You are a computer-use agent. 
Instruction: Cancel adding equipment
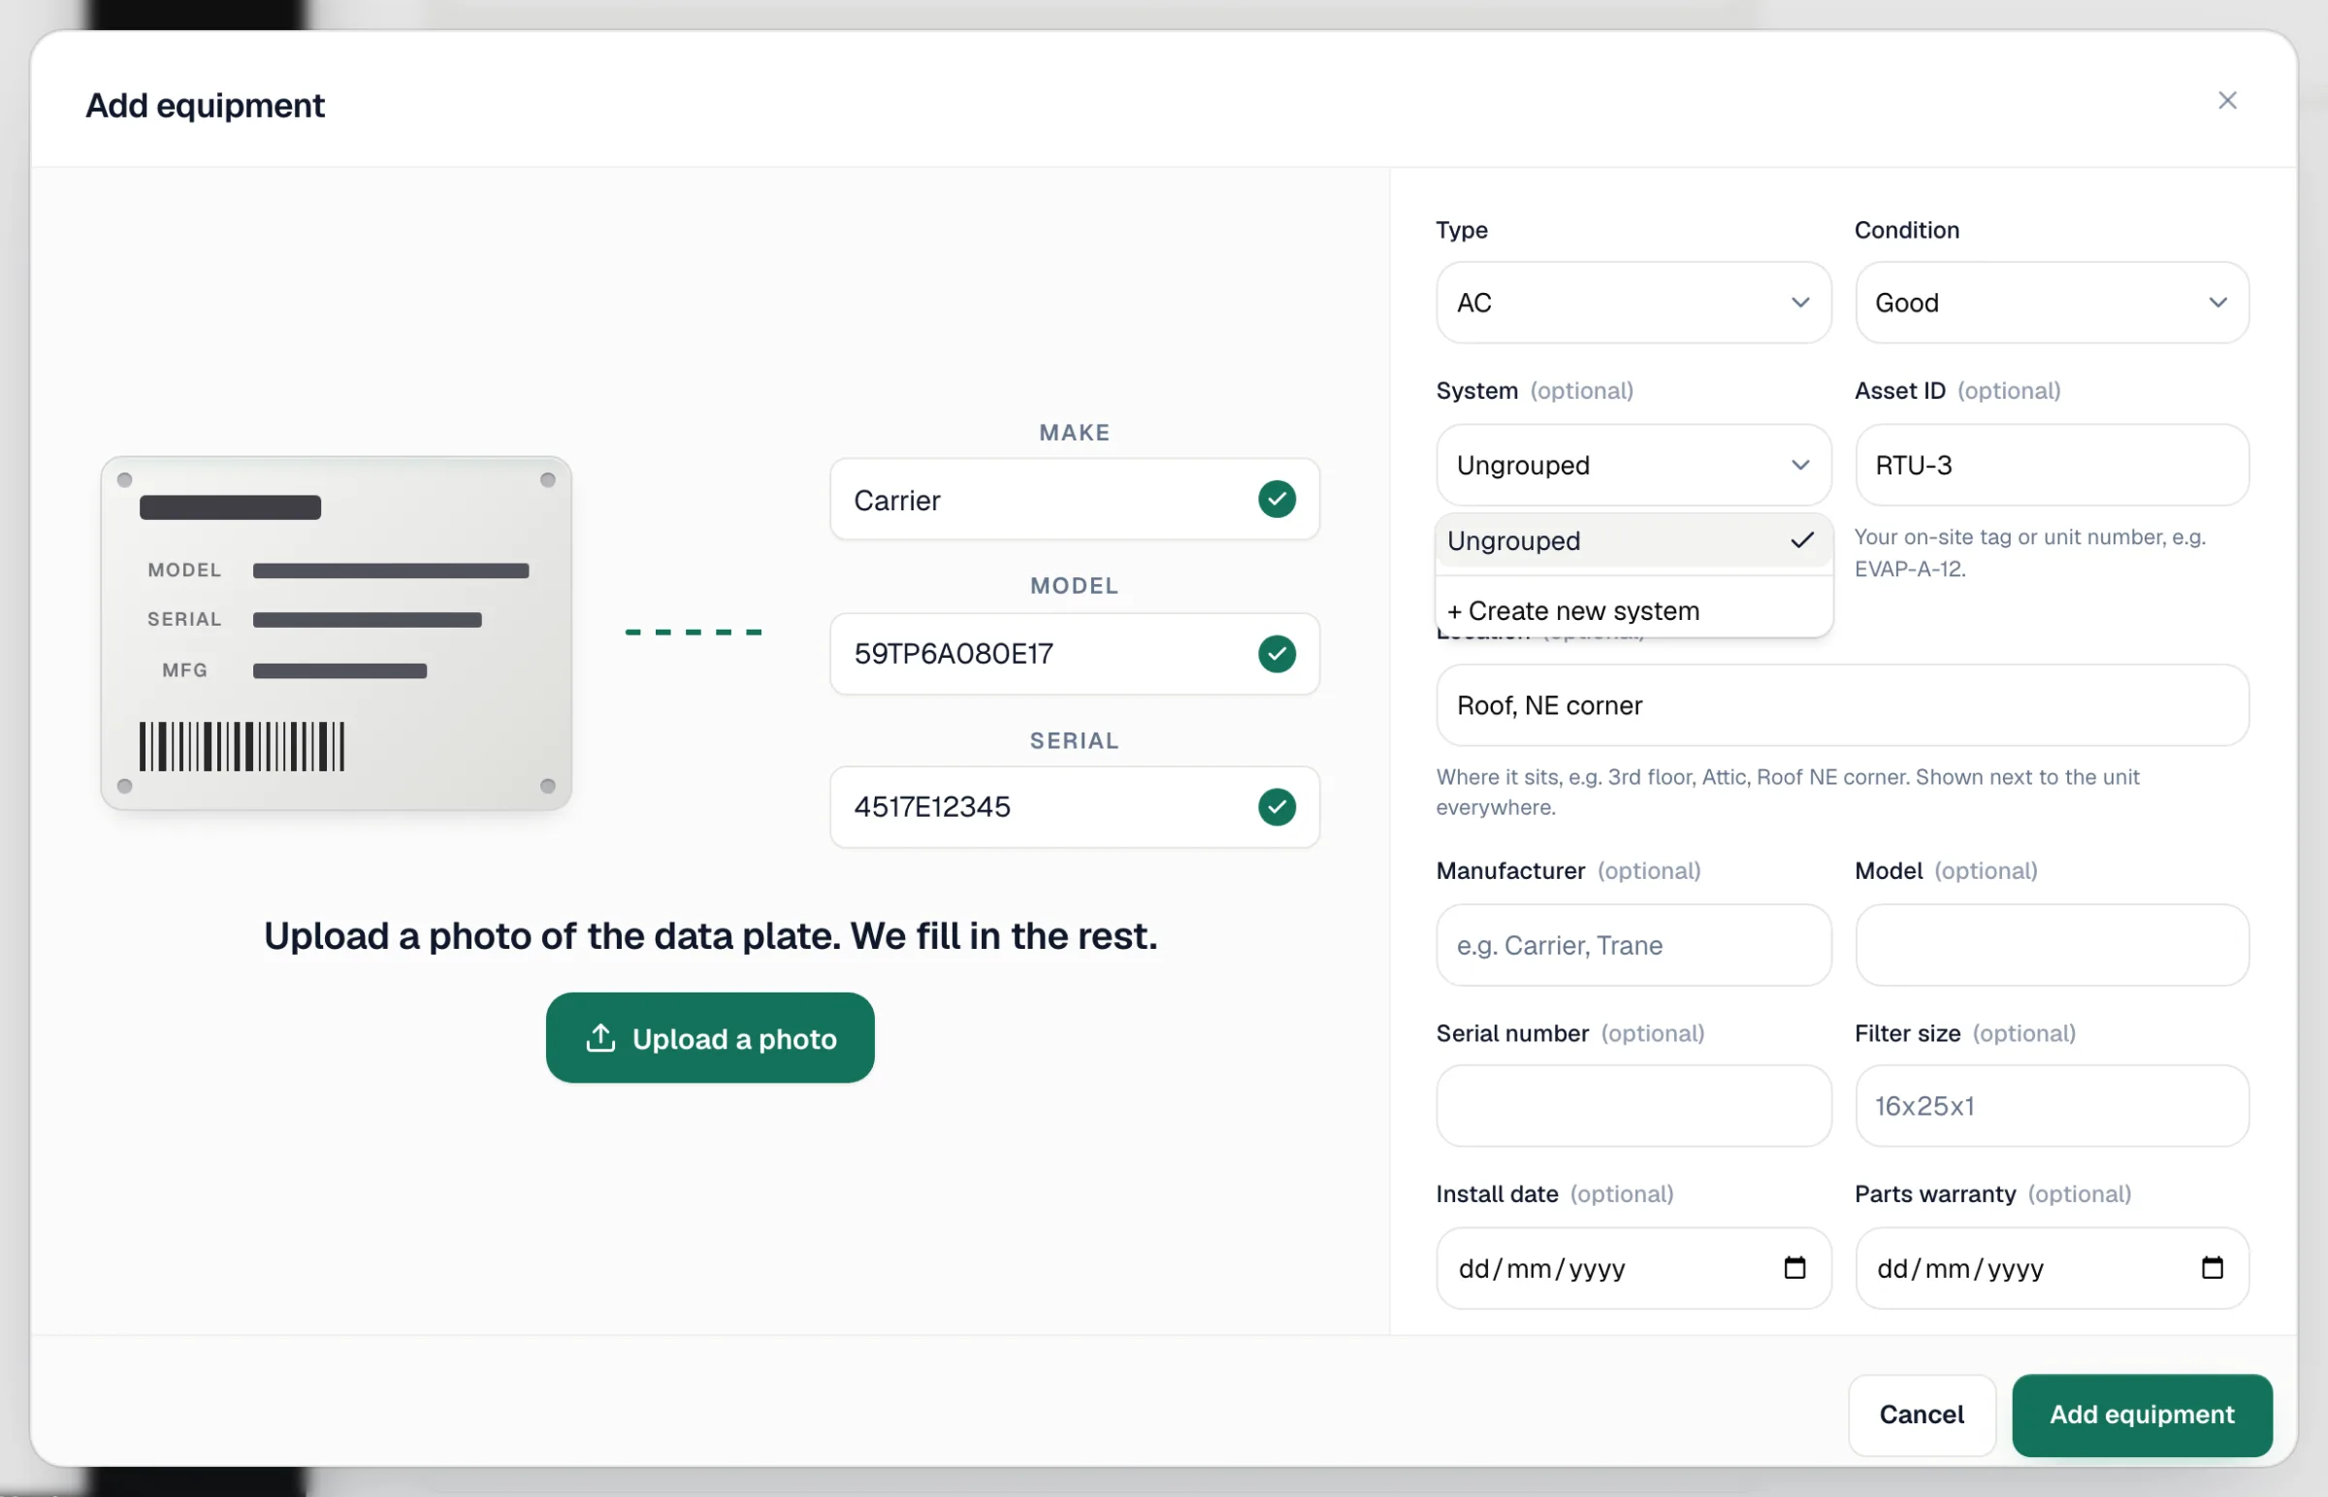(1921, 1415)
